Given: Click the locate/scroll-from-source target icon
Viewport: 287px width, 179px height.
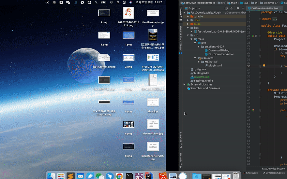Looking at the screenshot, I should 226,8.
